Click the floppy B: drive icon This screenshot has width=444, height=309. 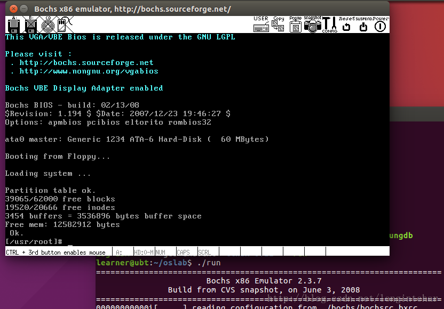tap(30, 25)
